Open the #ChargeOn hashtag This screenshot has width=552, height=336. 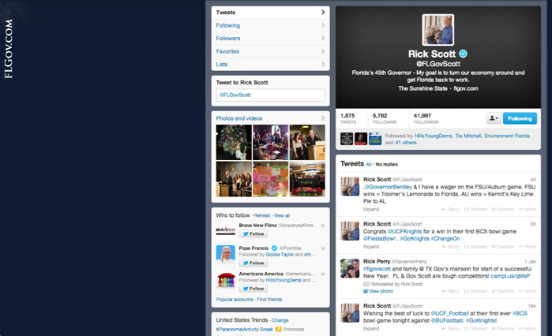coord(445,239)
